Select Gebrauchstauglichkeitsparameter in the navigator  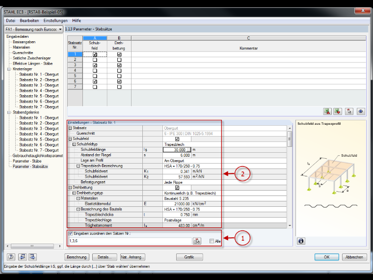click(38, 156)
